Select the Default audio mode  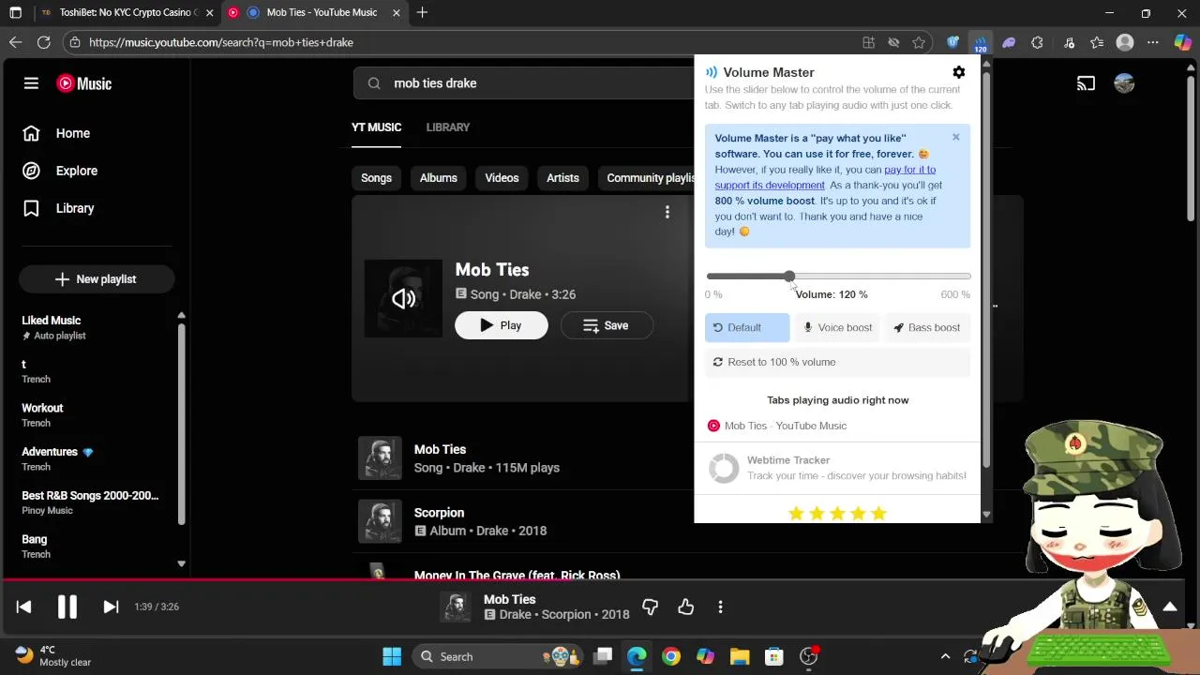(x=746, y=327)
